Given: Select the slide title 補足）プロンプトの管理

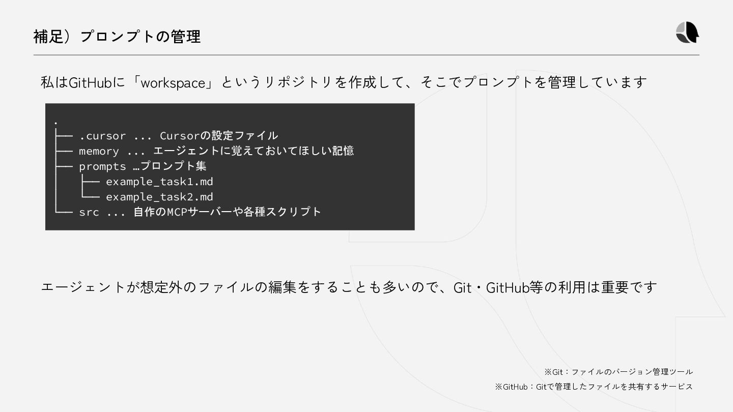Looking at the screenshot, I should pyautogui.click(x=117, y=37).
